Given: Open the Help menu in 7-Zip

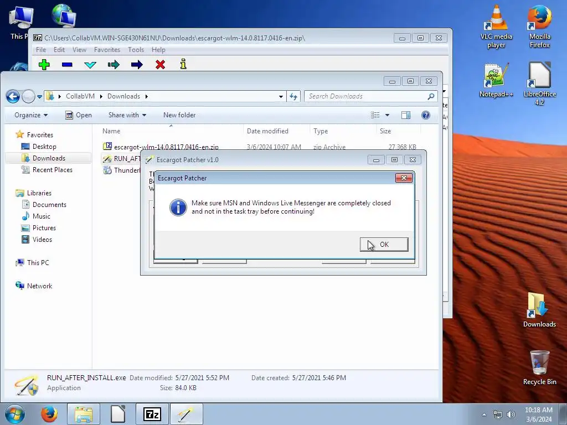Looking at the screenshot, I should click(158, 49).
